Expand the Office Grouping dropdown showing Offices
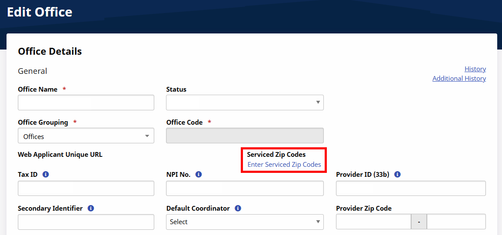Viewport: 502px width, 235px height. pos(86,136)
